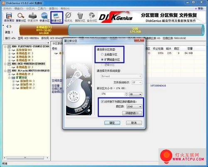208x167 pixels.
Task: Open the sector count 2048 dropdown
Action: point(134,107)
